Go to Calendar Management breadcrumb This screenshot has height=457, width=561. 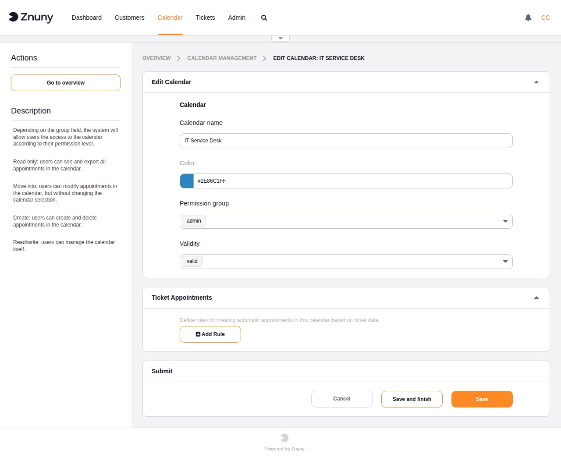coord(222,58)
